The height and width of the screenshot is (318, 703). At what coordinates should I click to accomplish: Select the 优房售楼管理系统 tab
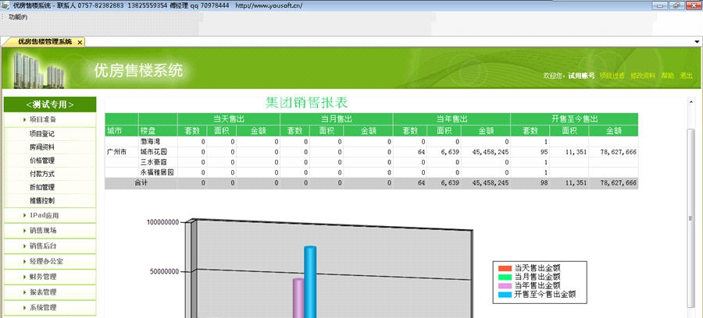[45, 41]
